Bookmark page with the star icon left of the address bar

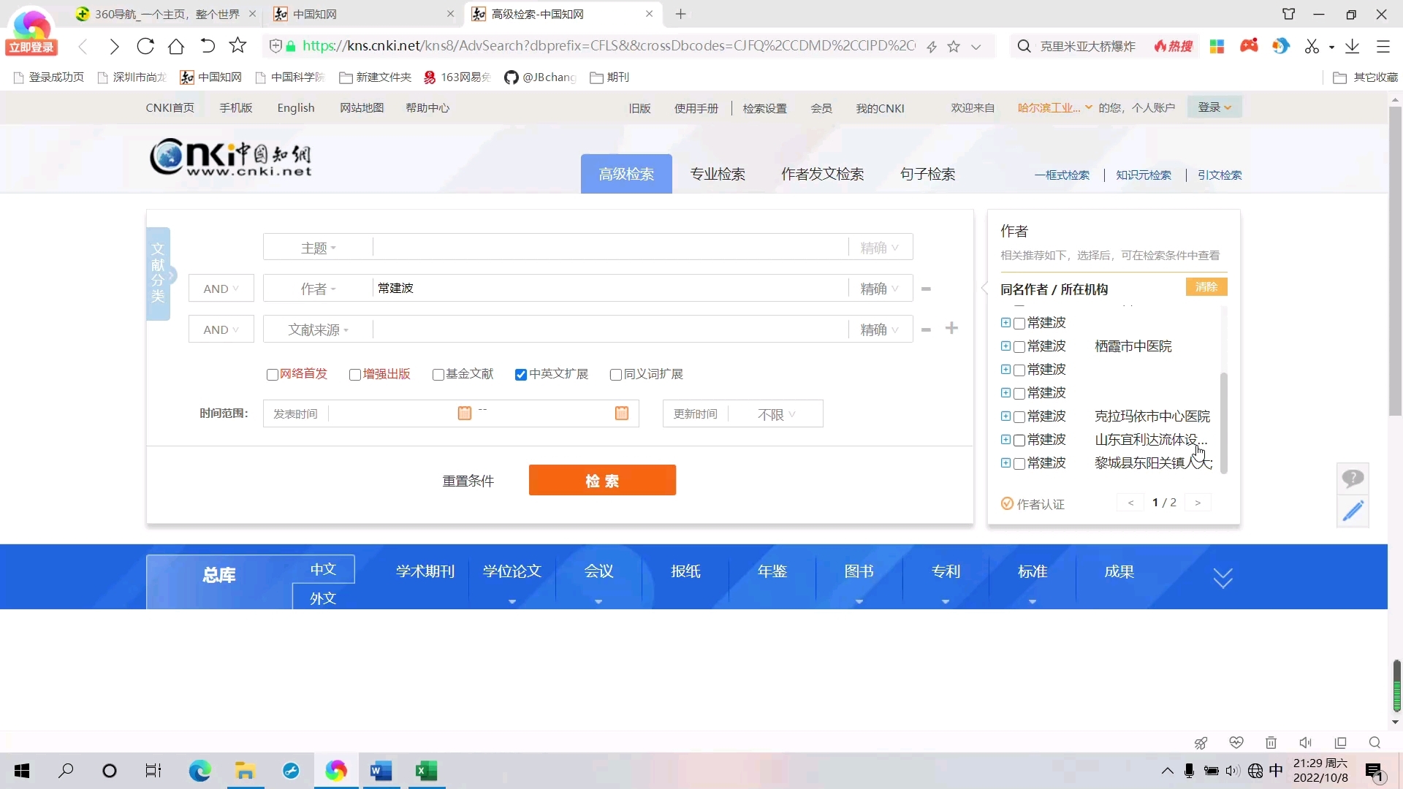pyautogui.click(x=237, y=46)
